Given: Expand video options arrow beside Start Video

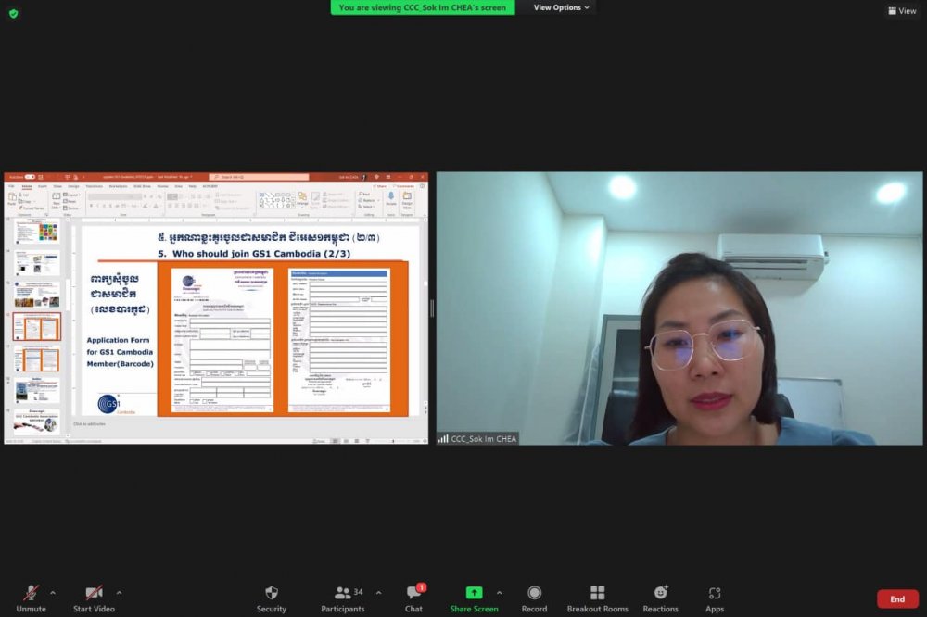Looking at the screenshot, I should (x=119, y=593).
